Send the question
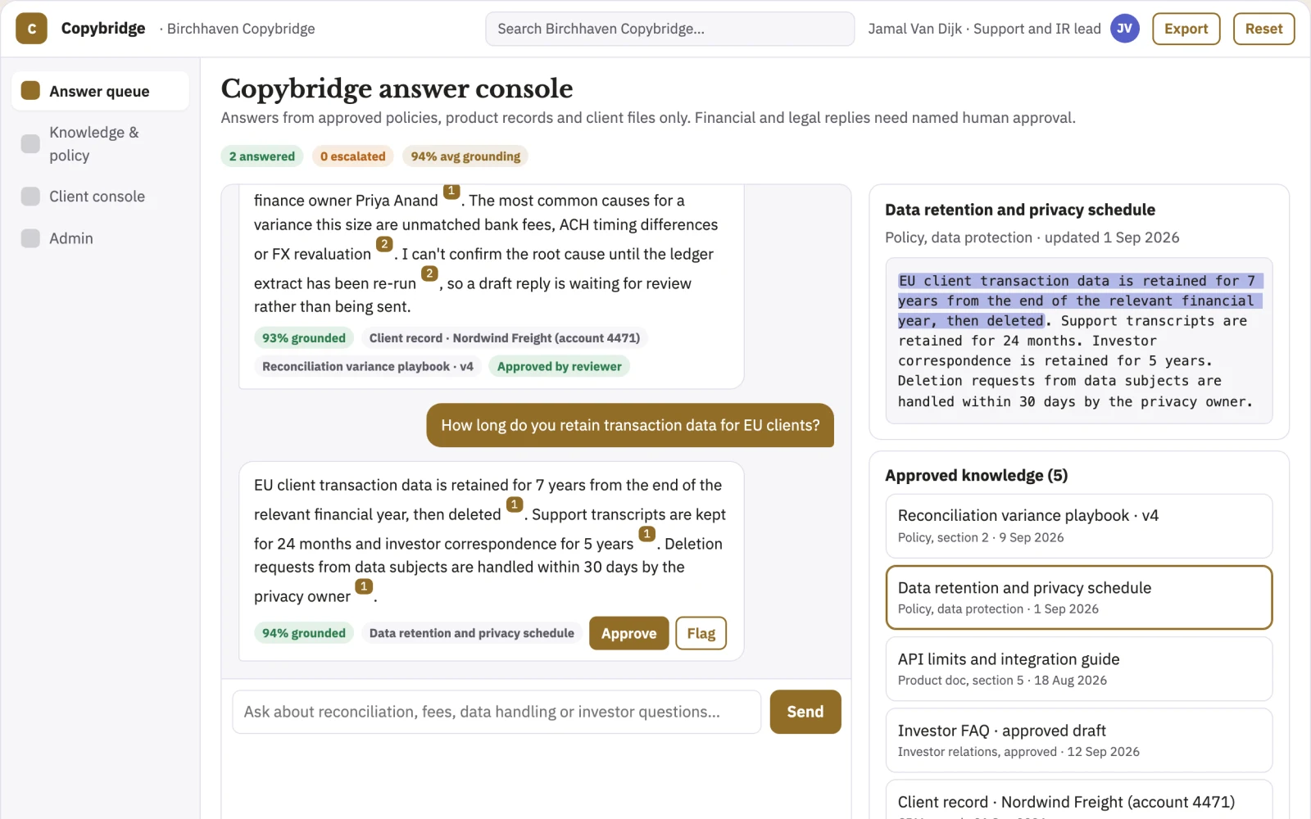Image resolution: width=1311 pixels, height=819 pixels. [x=805, y=712]
